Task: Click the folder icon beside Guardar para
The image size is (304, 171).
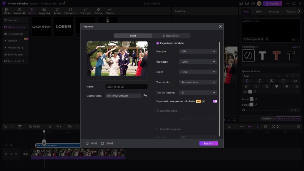Action: click(145, 96)
